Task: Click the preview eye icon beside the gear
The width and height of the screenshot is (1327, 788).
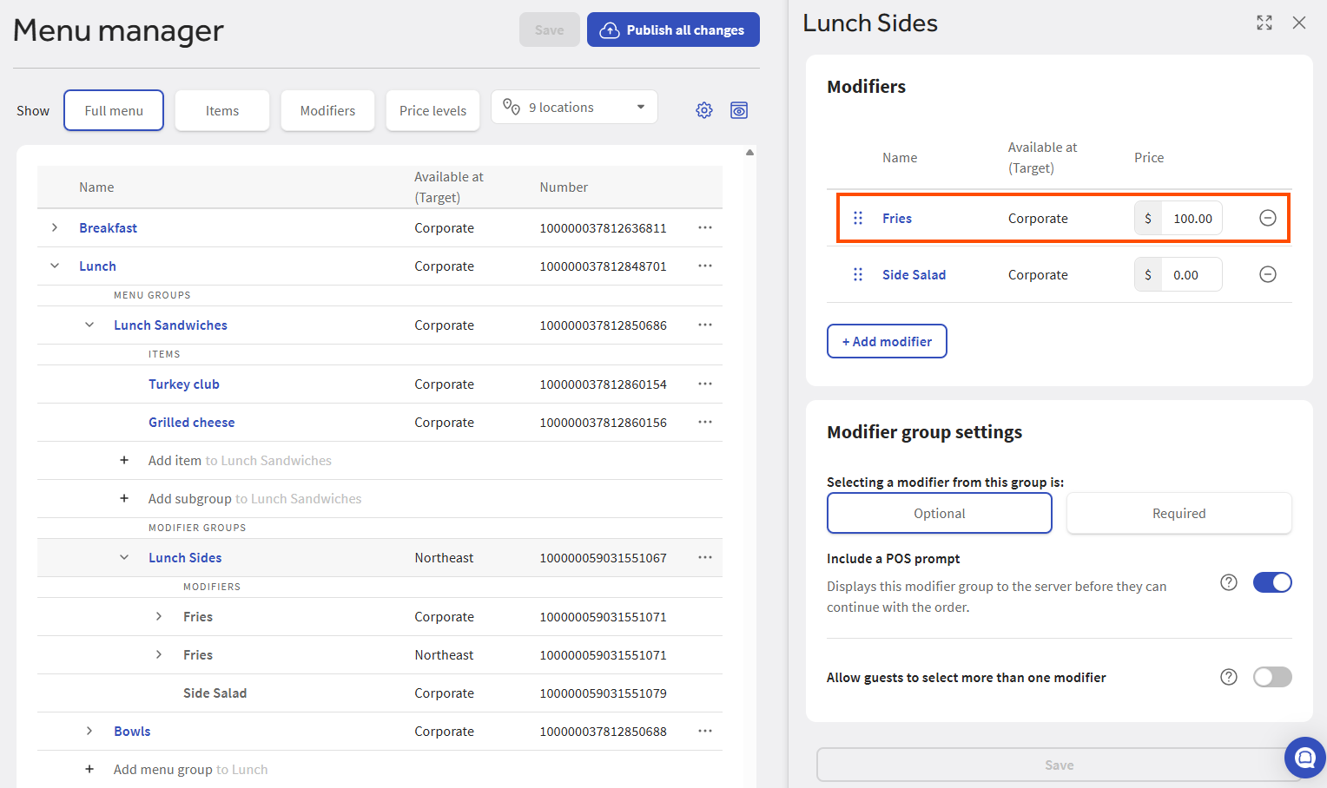Action: tap(739, 110)
